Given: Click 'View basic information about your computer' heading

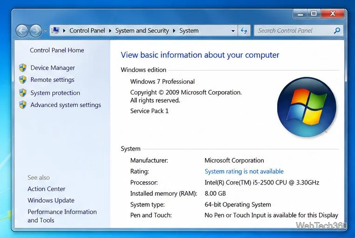Looking at the screenshot, I should pos(200,55).
